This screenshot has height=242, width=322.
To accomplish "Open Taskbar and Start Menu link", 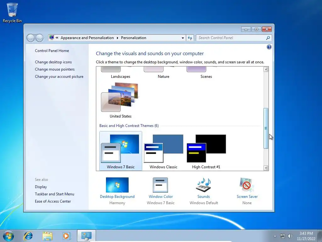I will tap(54, 194).
